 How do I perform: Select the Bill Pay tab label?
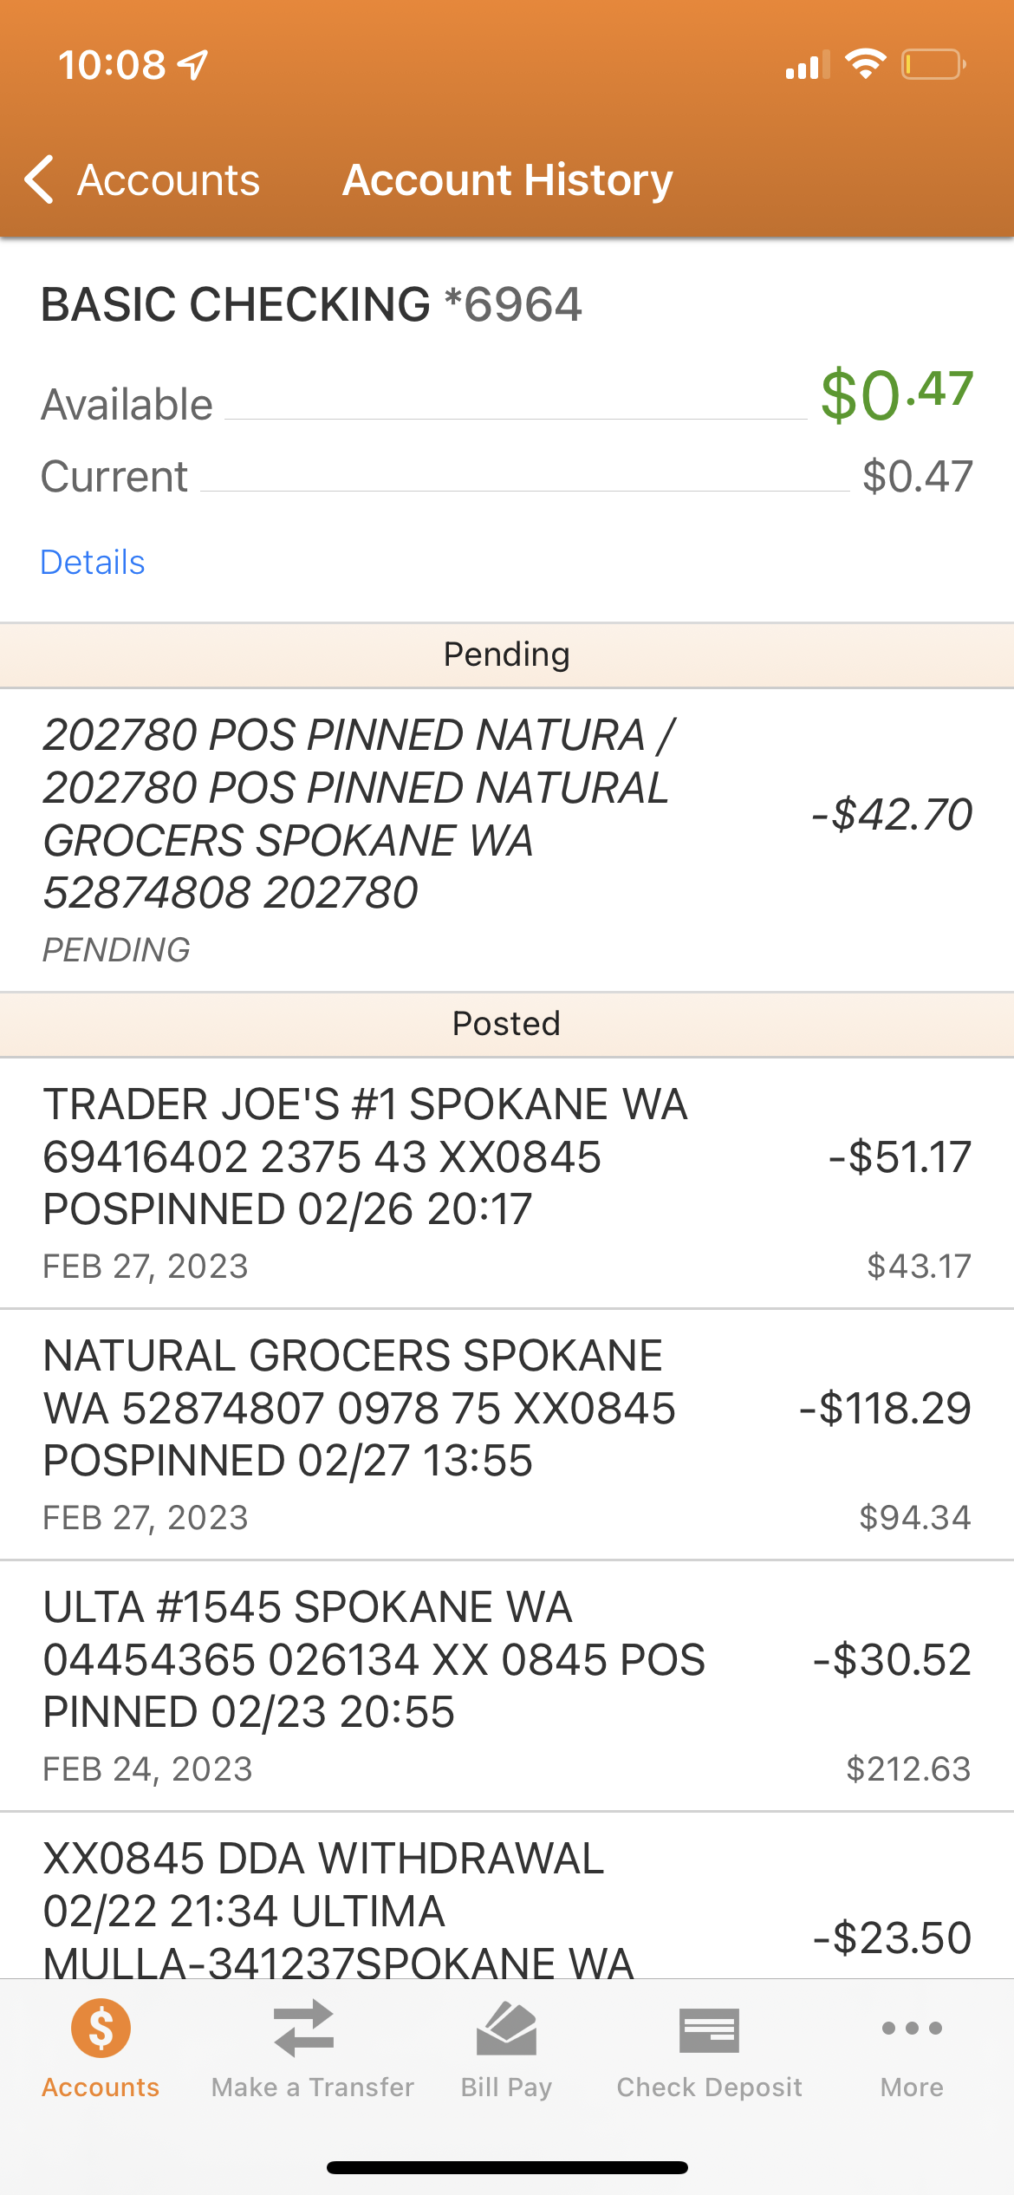pos(507,2087)
